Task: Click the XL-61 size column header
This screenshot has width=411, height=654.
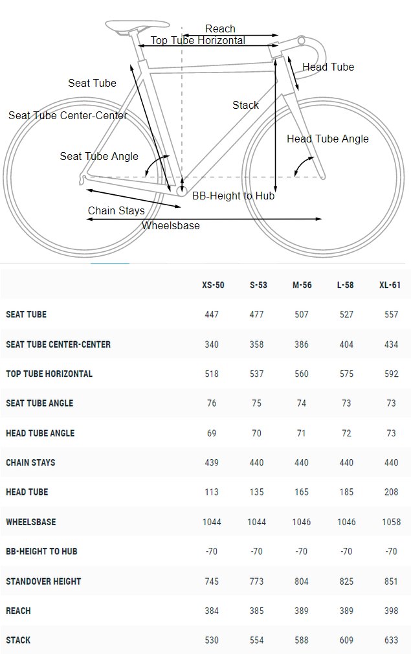Action: [390, 285]
